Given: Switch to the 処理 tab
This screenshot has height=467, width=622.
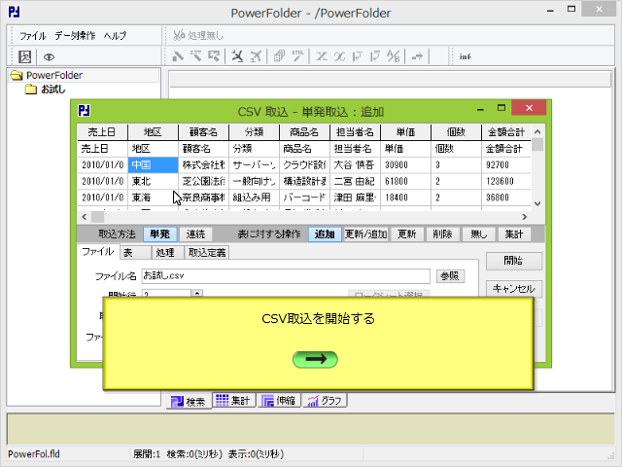Looking at the screenshot, I should [168, 253].
